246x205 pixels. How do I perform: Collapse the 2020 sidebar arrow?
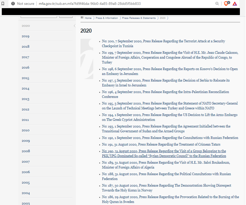(75, 26)
